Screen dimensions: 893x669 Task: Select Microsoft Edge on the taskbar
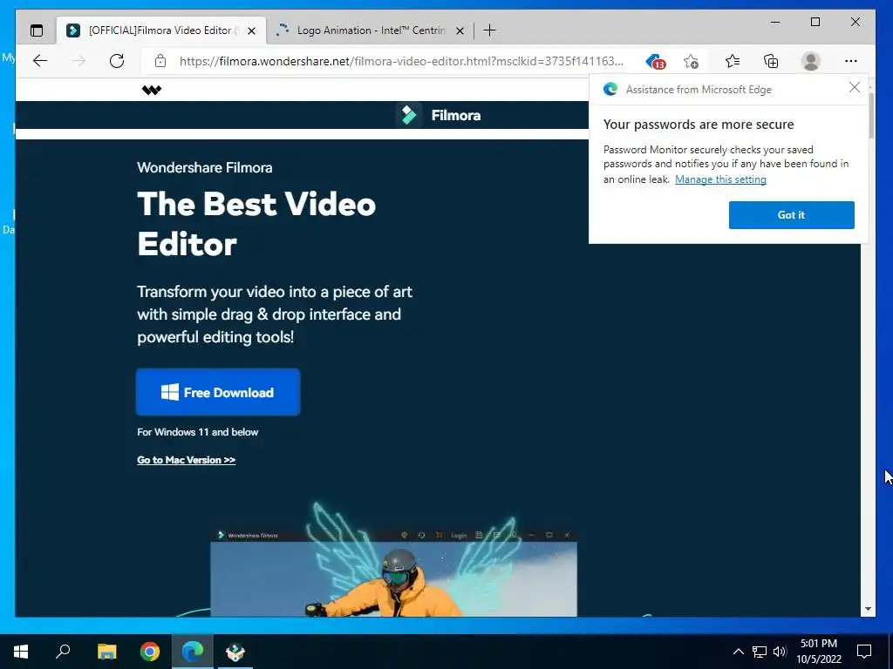193,652
